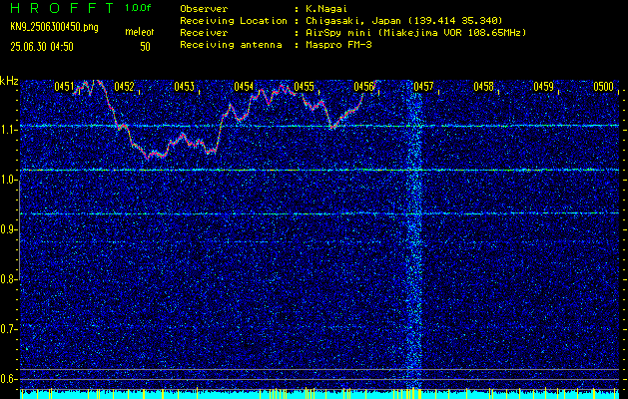This screenshot has height=399, width=628.
Task: Click the kHz axis unit label
Action: click(x=9, y=81)
